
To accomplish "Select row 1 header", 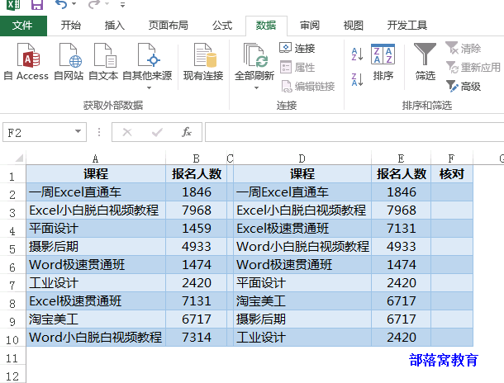I will 12,176.
